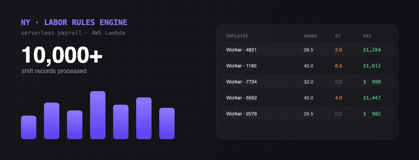Image resolution: width=419 pixels, height=160 pixels.
Task: Select the 'Worker · 2078' row name
Action: (241, 114)
